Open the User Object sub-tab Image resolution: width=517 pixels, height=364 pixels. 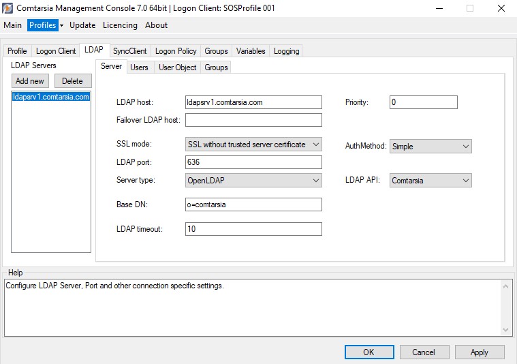[177, 67]
